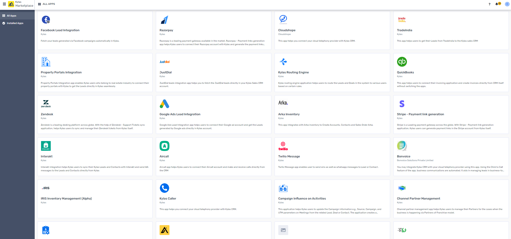Image resolution: width=511 pixels, height=239 pixels.
Task: Open the TradeIndia app title
Action: pyautogui.click(x=405, y=30)
